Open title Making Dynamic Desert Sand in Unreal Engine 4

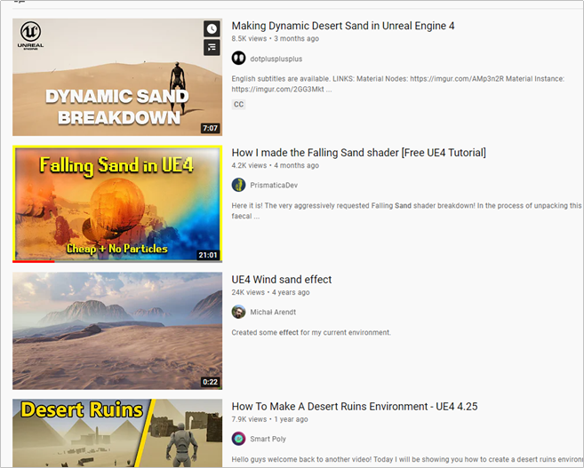(x=342, y=26)
